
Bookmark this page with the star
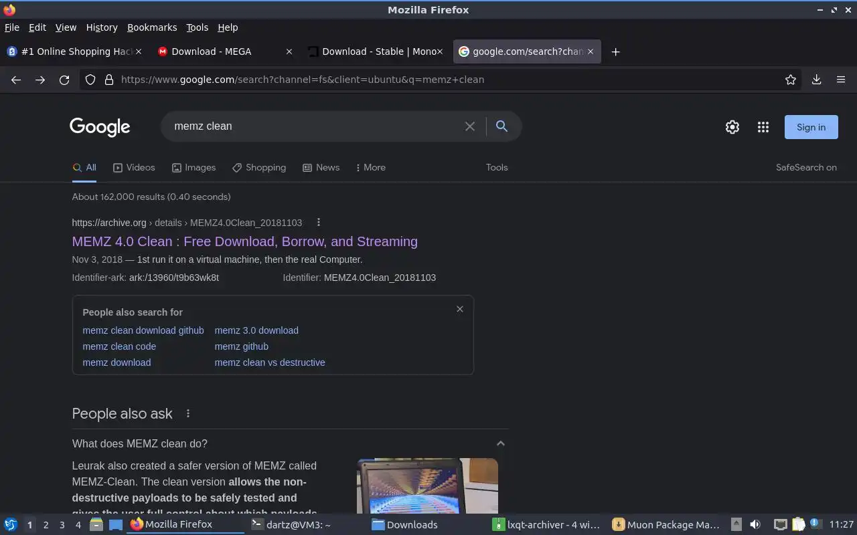tap(791, 80)
